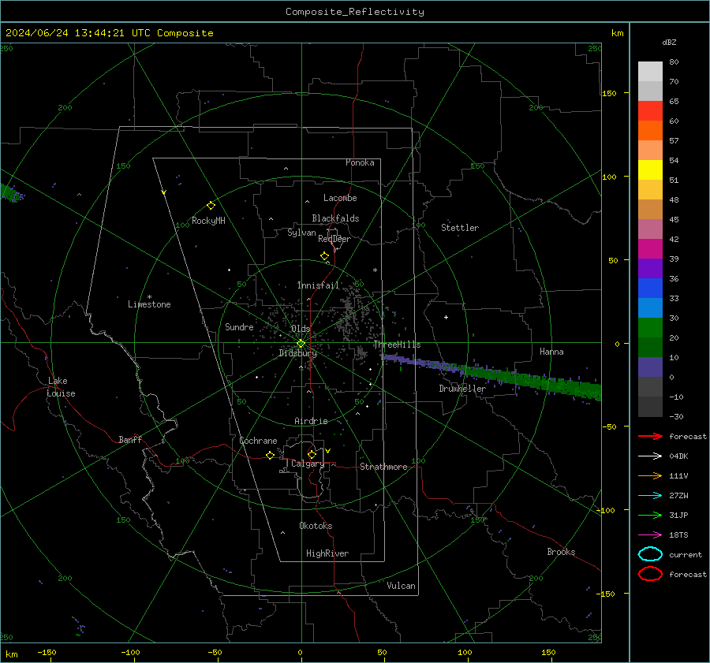Click the 'Didsbury' map label

coord(297,353)
